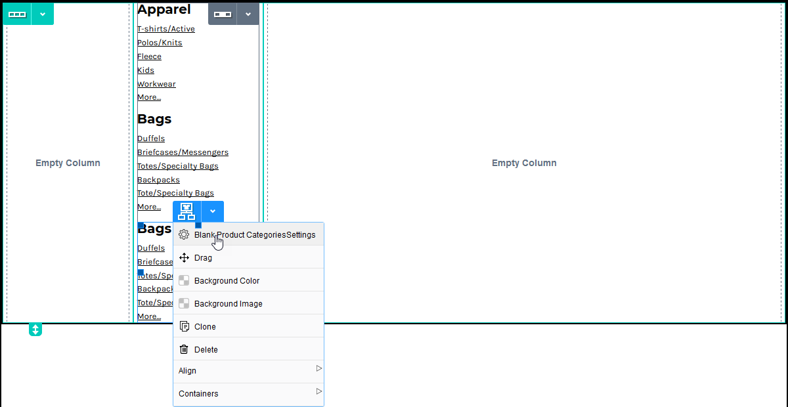Screen dimensions: 788x407
Task: Open the Briefcases/Messengers link
Action: (x=183, y=152)
